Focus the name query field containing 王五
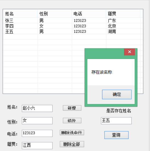This screenshot has height=151, width=150. click(x=116, y=121)
